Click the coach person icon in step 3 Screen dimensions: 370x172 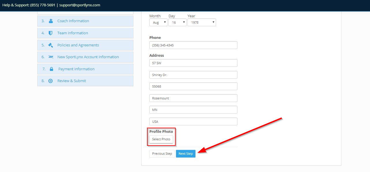(51, 21)
